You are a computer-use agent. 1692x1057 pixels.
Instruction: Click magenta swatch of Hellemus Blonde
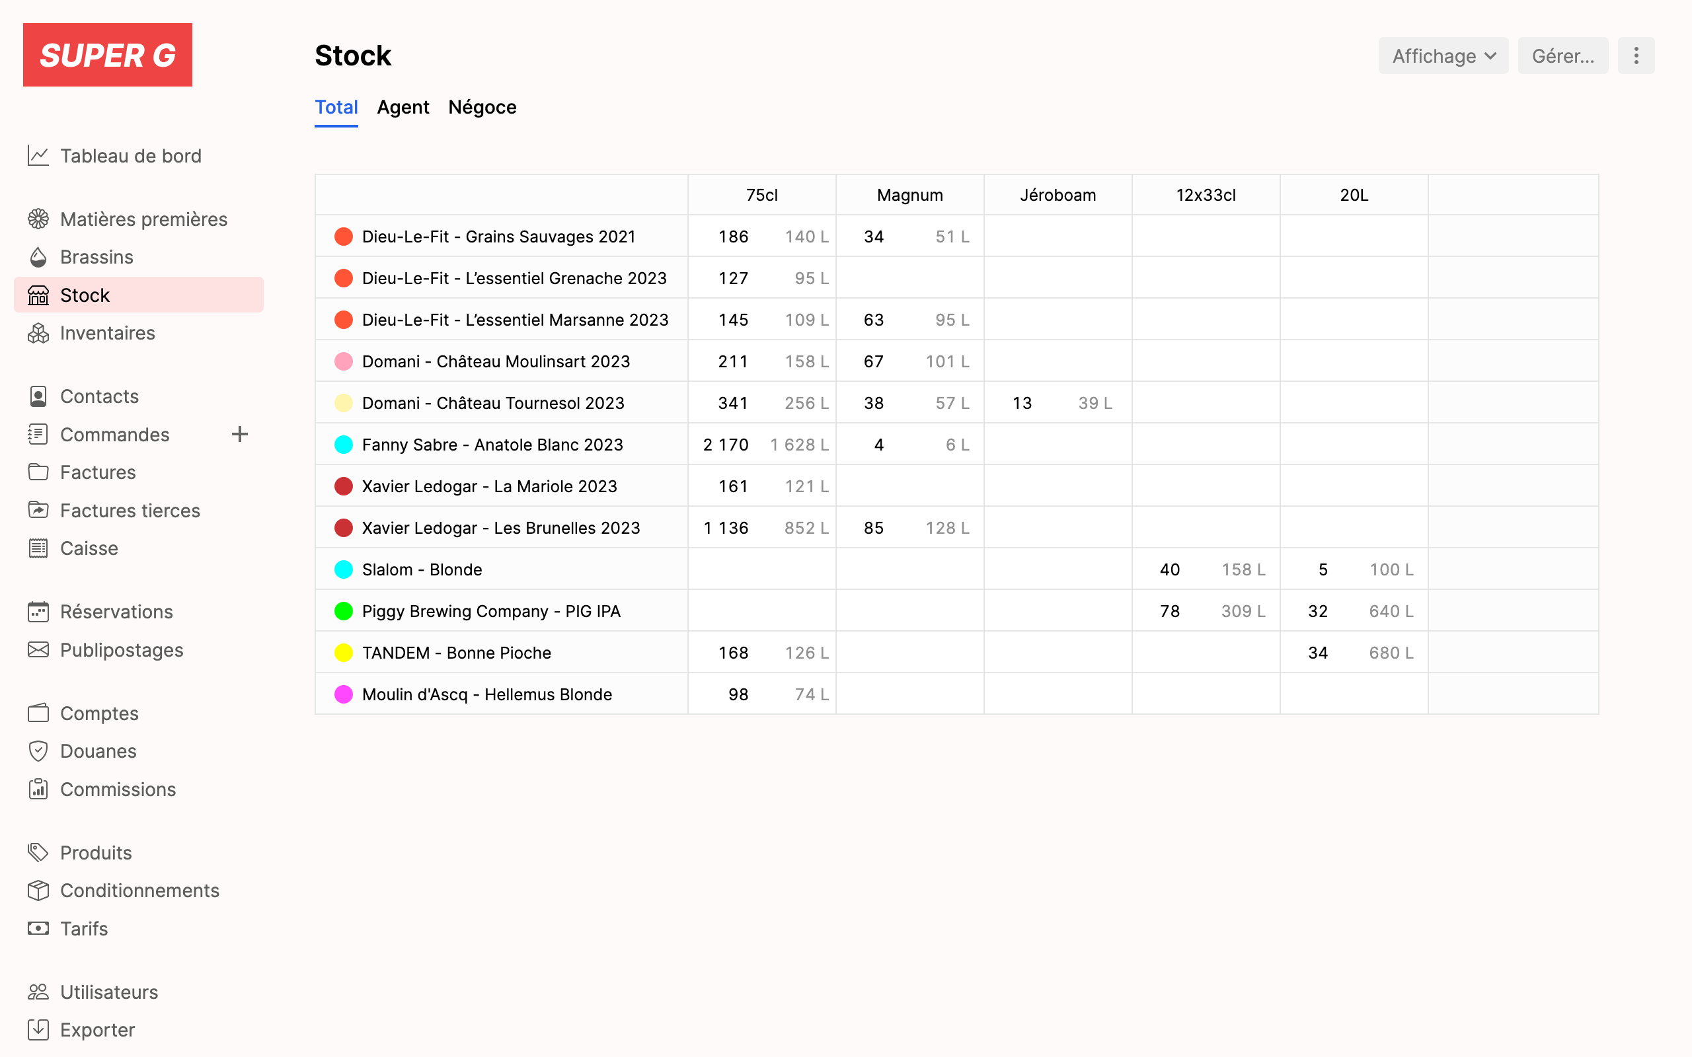343,694
